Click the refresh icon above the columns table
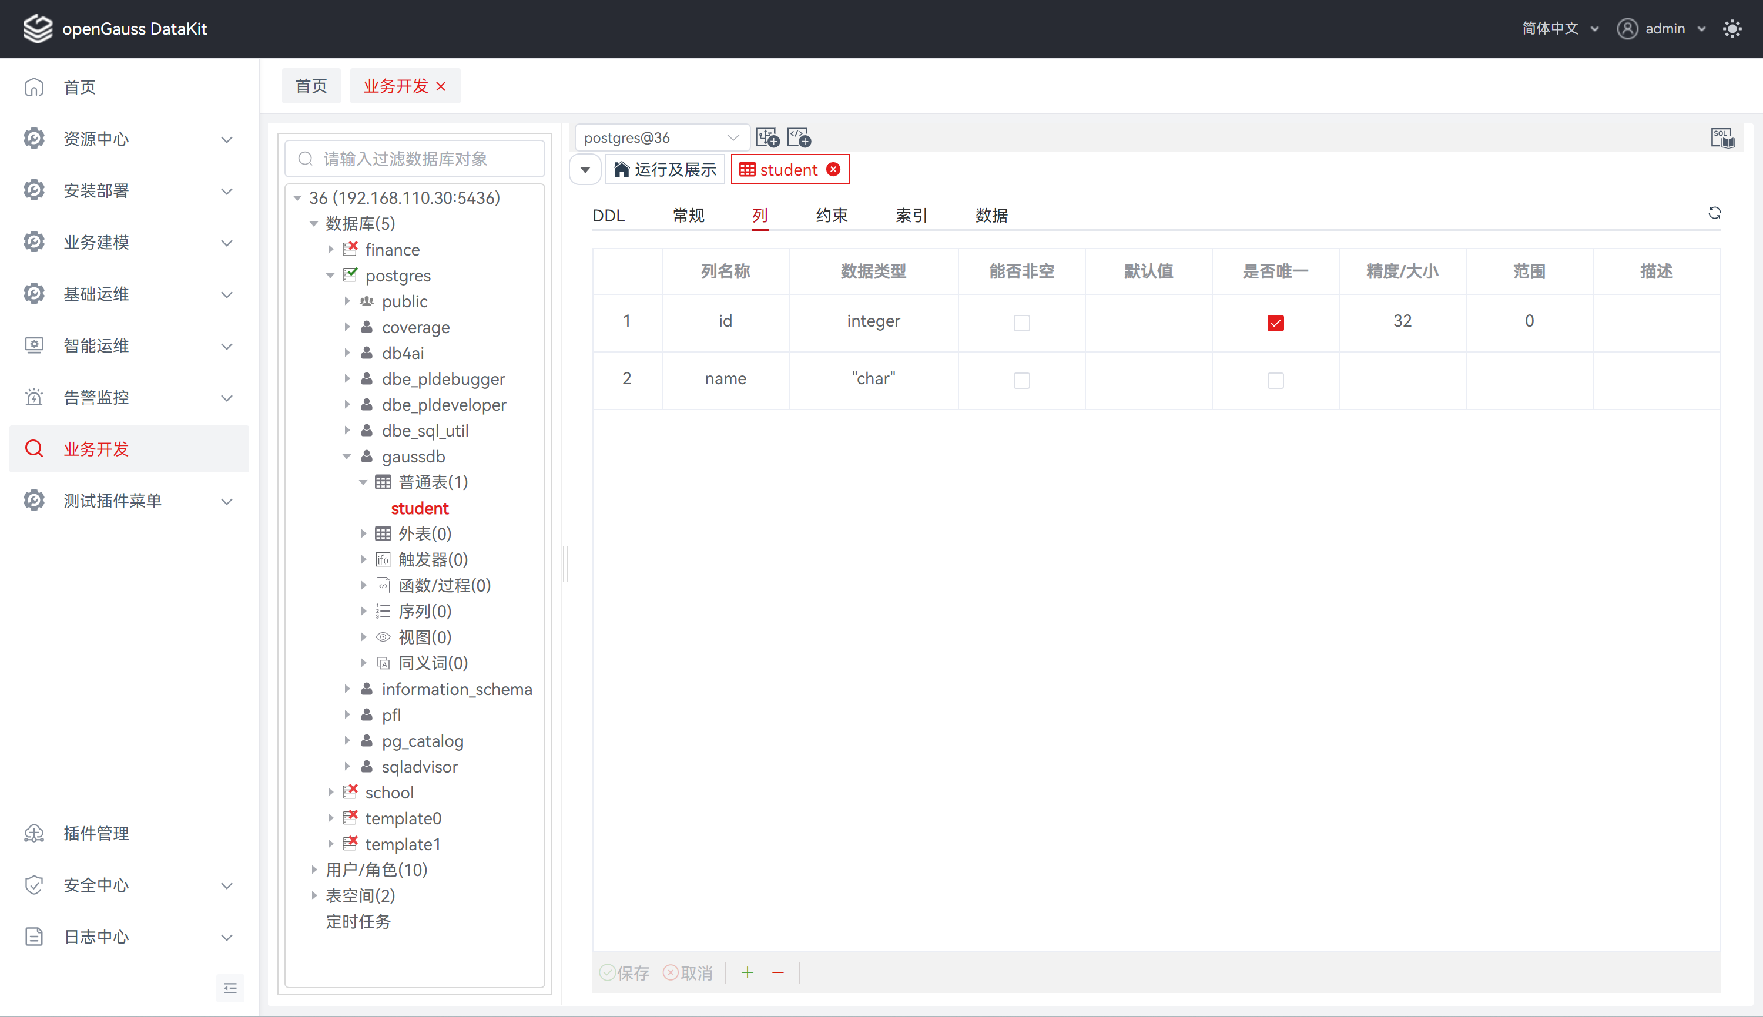The height and width of the screenshot is (1017, 1763). point(1714,213)
